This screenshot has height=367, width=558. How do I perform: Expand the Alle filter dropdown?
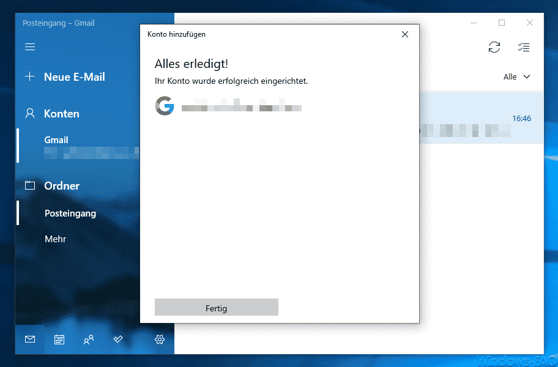(x=517, y=77)
